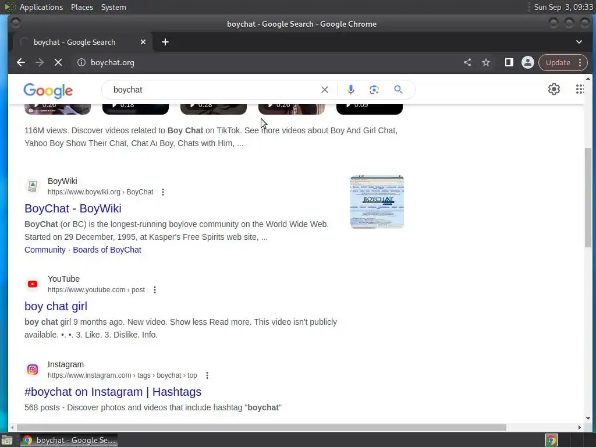This screenshot has height=447, width=596.
Task: Click the instagram.com › tags › boychat URL
Action: pyautogui.click(x=122, y=375)
